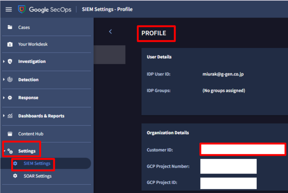
Task: Click the IDP Groups label
Action: coord(159,91)
